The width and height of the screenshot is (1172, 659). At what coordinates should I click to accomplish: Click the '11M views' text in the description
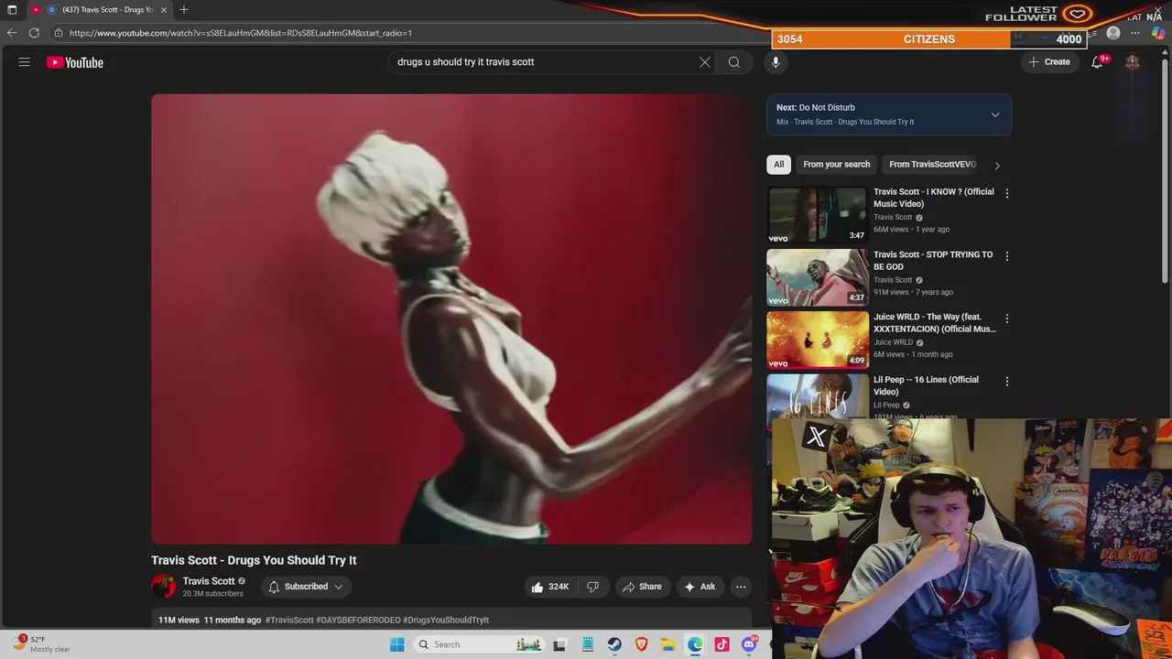(x=179, y=620)
